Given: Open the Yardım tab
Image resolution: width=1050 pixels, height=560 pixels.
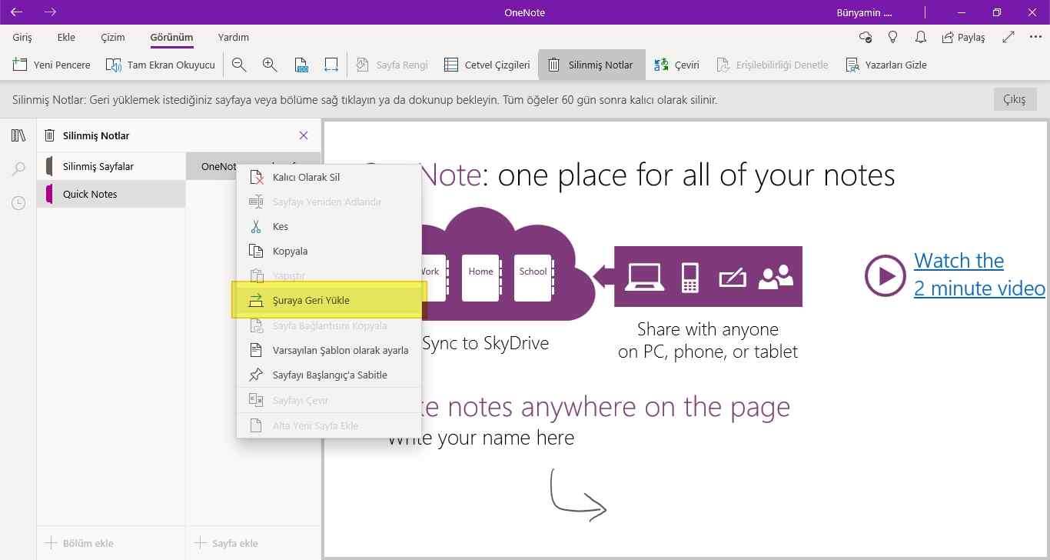Looking at the screenshot, I should point(234,37).
